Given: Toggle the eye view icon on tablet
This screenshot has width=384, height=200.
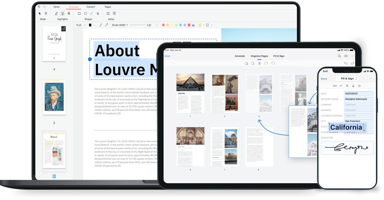Looking at the screenshot, I should coord(346,56).
